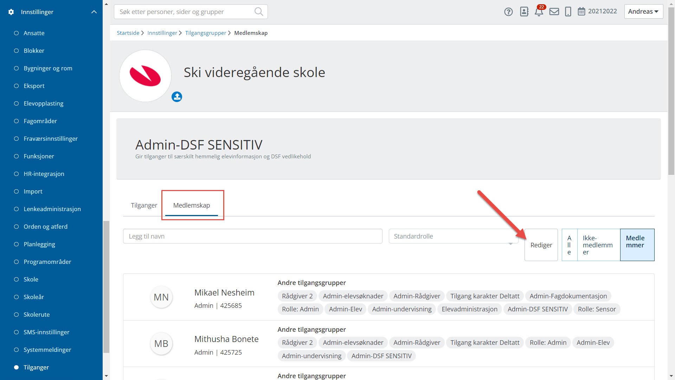Filter by Ikke-medlemmer

[x=599, y=245]
